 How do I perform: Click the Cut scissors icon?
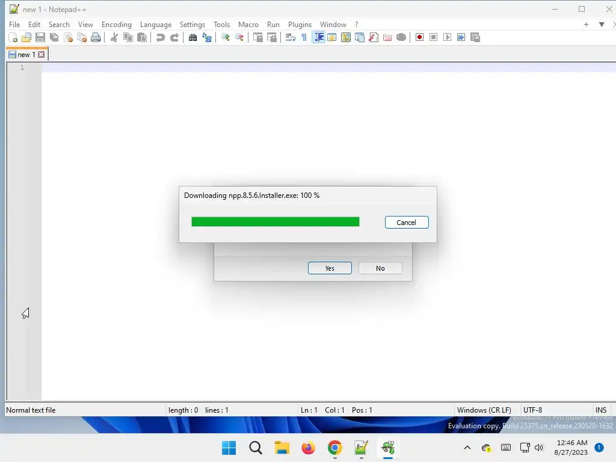point(114,37)
